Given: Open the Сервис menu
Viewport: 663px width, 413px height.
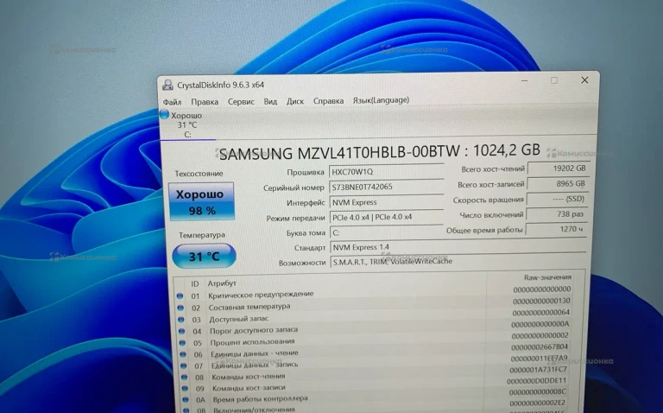Looking at the screenshot, I should [x=241, y=102].
